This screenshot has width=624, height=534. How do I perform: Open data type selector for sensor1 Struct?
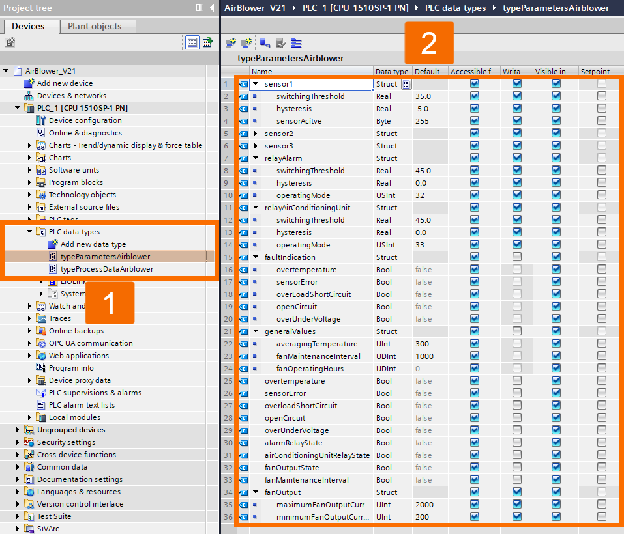click(406, 84)
